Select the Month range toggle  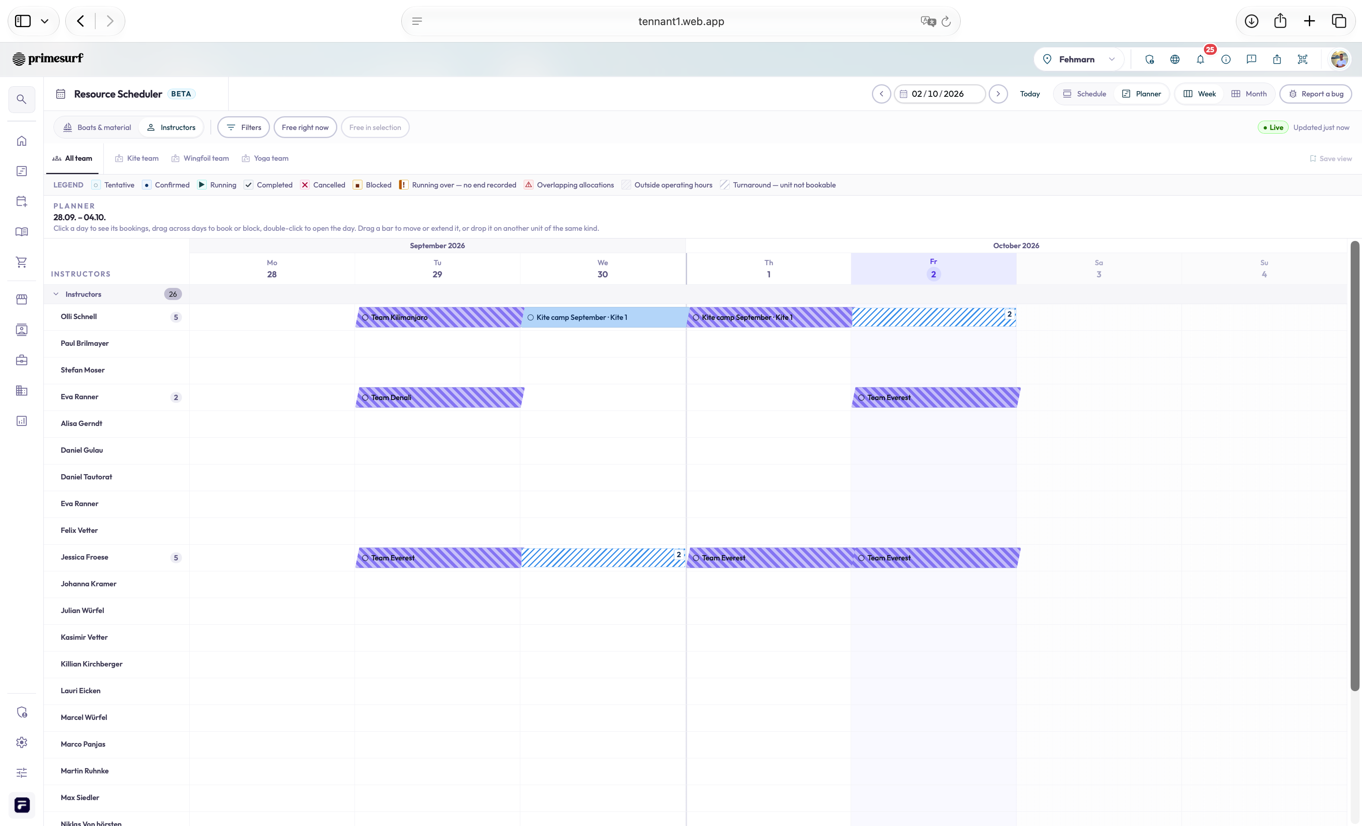(x=1249, y=94)
